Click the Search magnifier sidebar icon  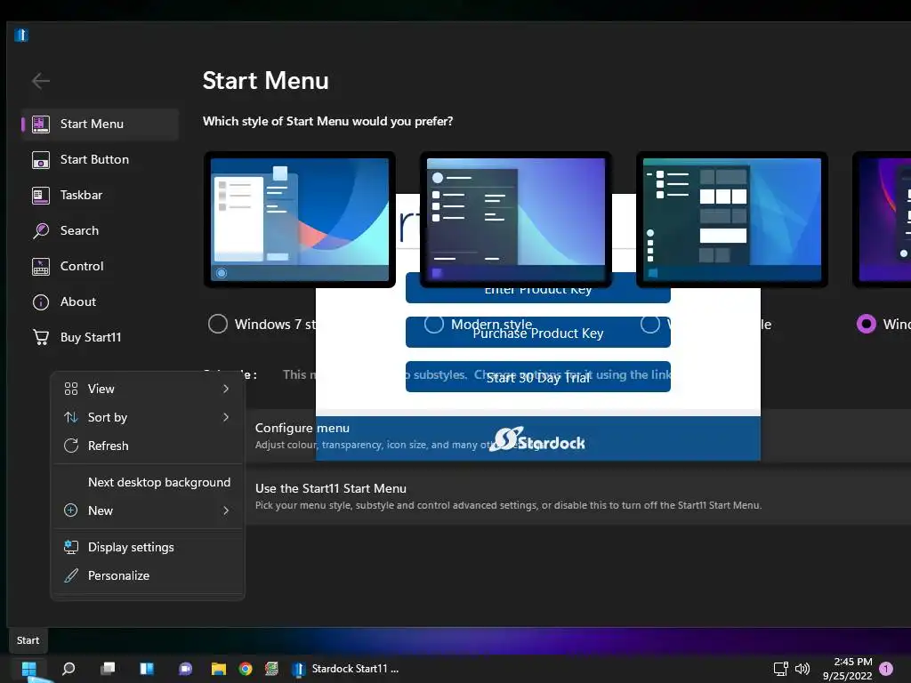click(x=41, y=230)
